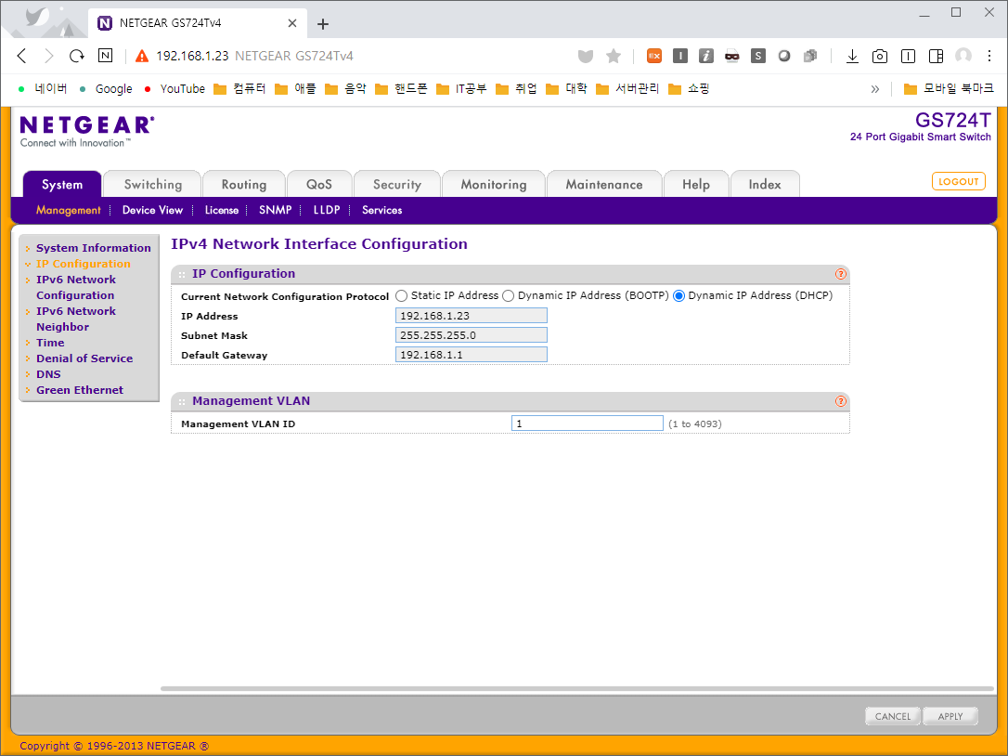Open the Security tab
This screenshot has height=756, width=1008.
coord(397,185)
